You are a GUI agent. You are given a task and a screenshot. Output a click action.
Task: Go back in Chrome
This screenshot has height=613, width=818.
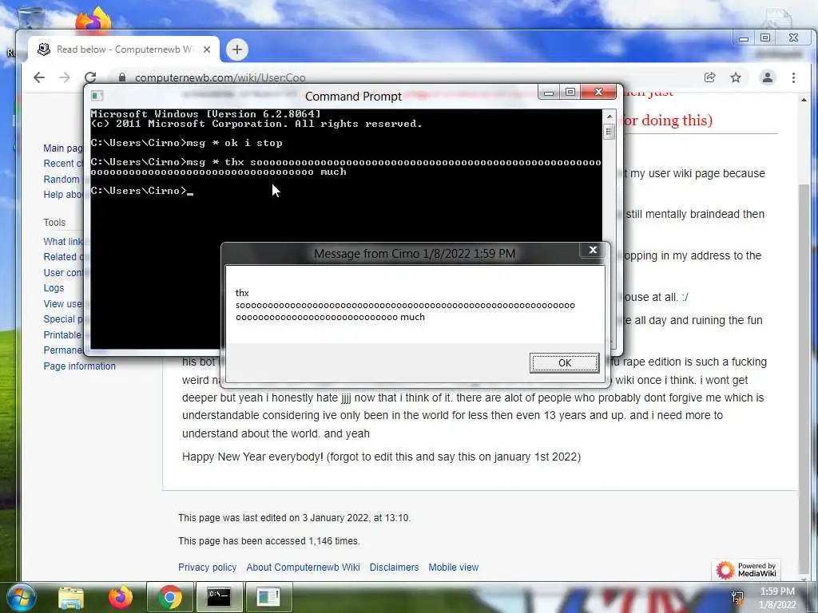[x=39, y=77]
